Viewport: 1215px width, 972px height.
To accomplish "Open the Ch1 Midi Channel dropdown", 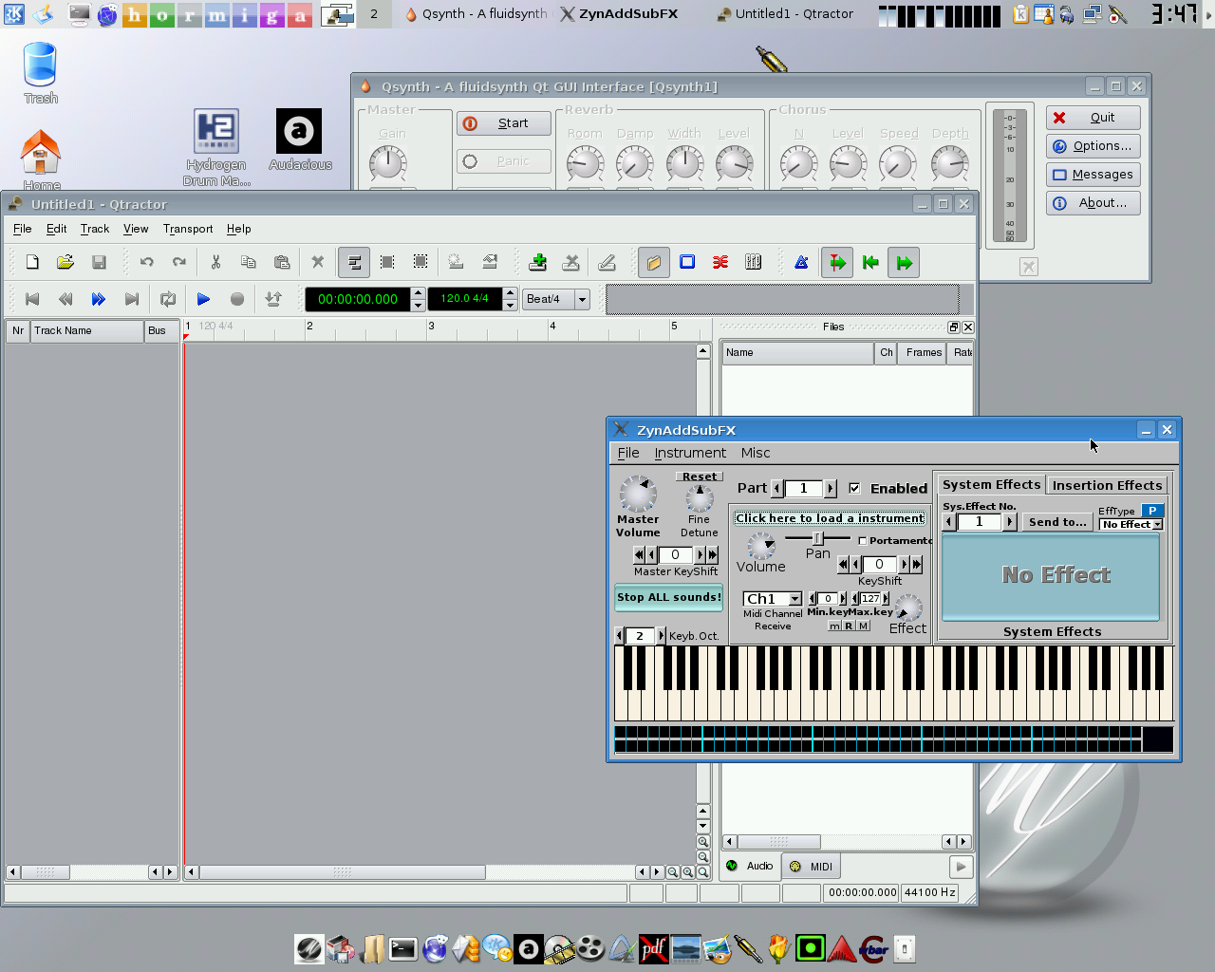I will (772, 599).
